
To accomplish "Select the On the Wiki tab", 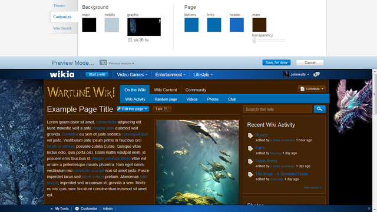I will [135, 90].
